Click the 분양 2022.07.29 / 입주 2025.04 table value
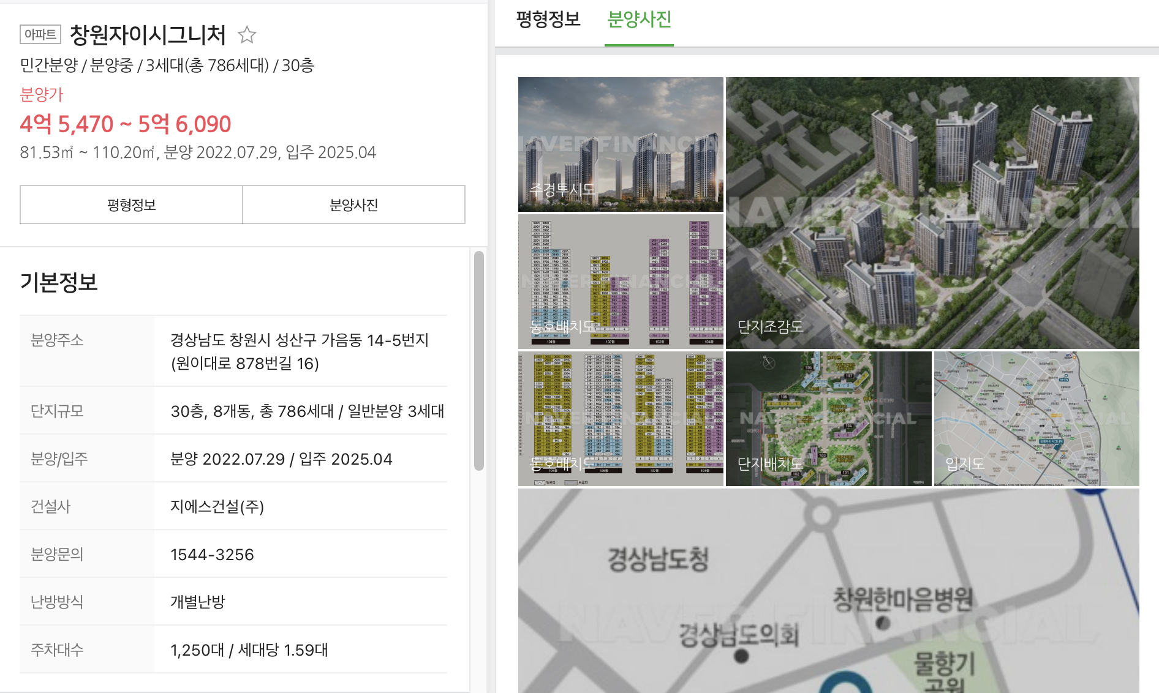 click(281, 459)
